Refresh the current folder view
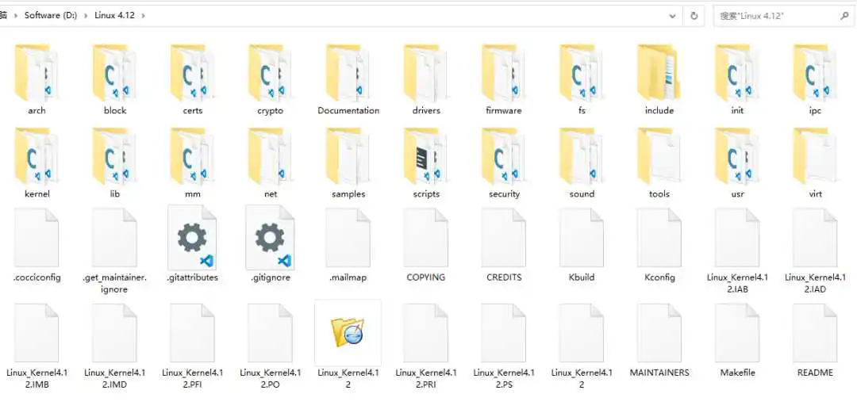This screenshot has width=857, height=417. click(x=694, y=16)
